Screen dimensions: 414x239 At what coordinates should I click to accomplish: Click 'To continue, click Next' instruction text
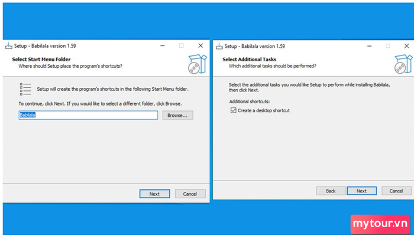pos(100,104)
